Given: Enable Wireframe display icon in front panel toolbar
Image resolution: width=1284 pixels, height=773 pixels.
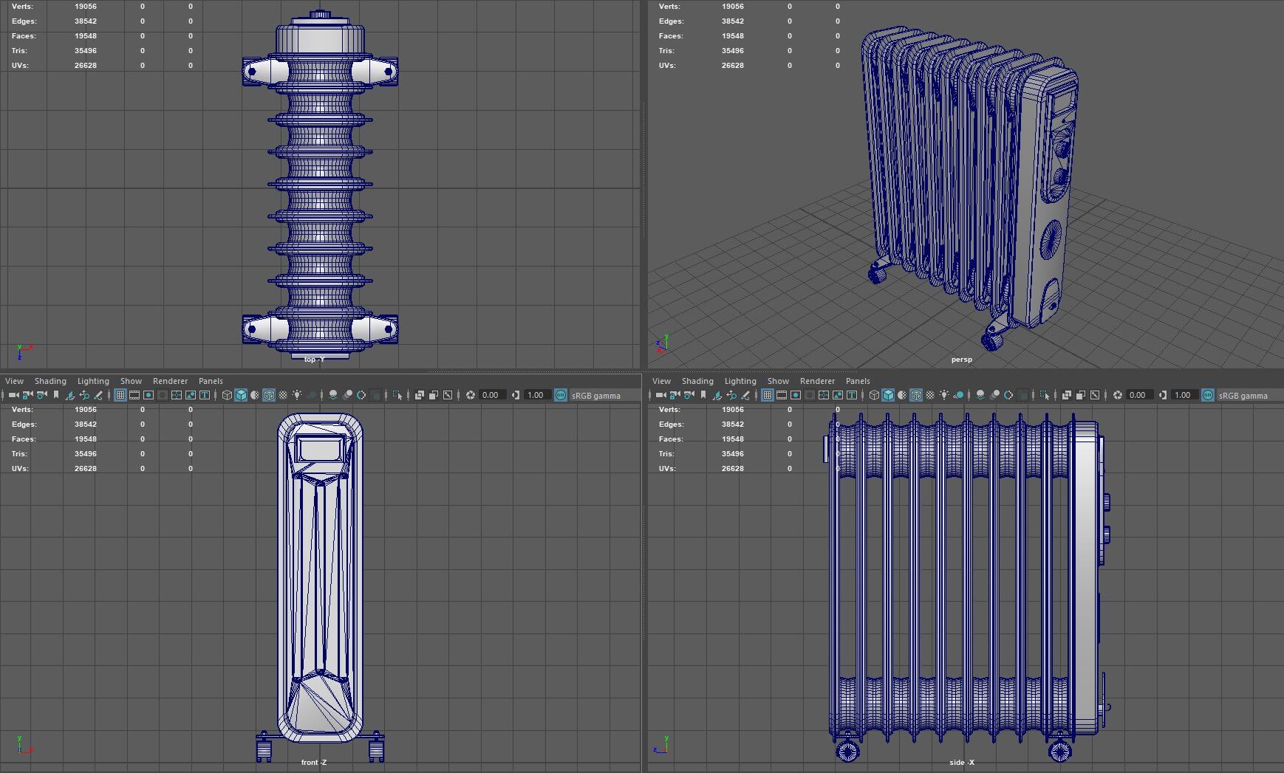Looking at the screenshot, I should click(226, 395).
